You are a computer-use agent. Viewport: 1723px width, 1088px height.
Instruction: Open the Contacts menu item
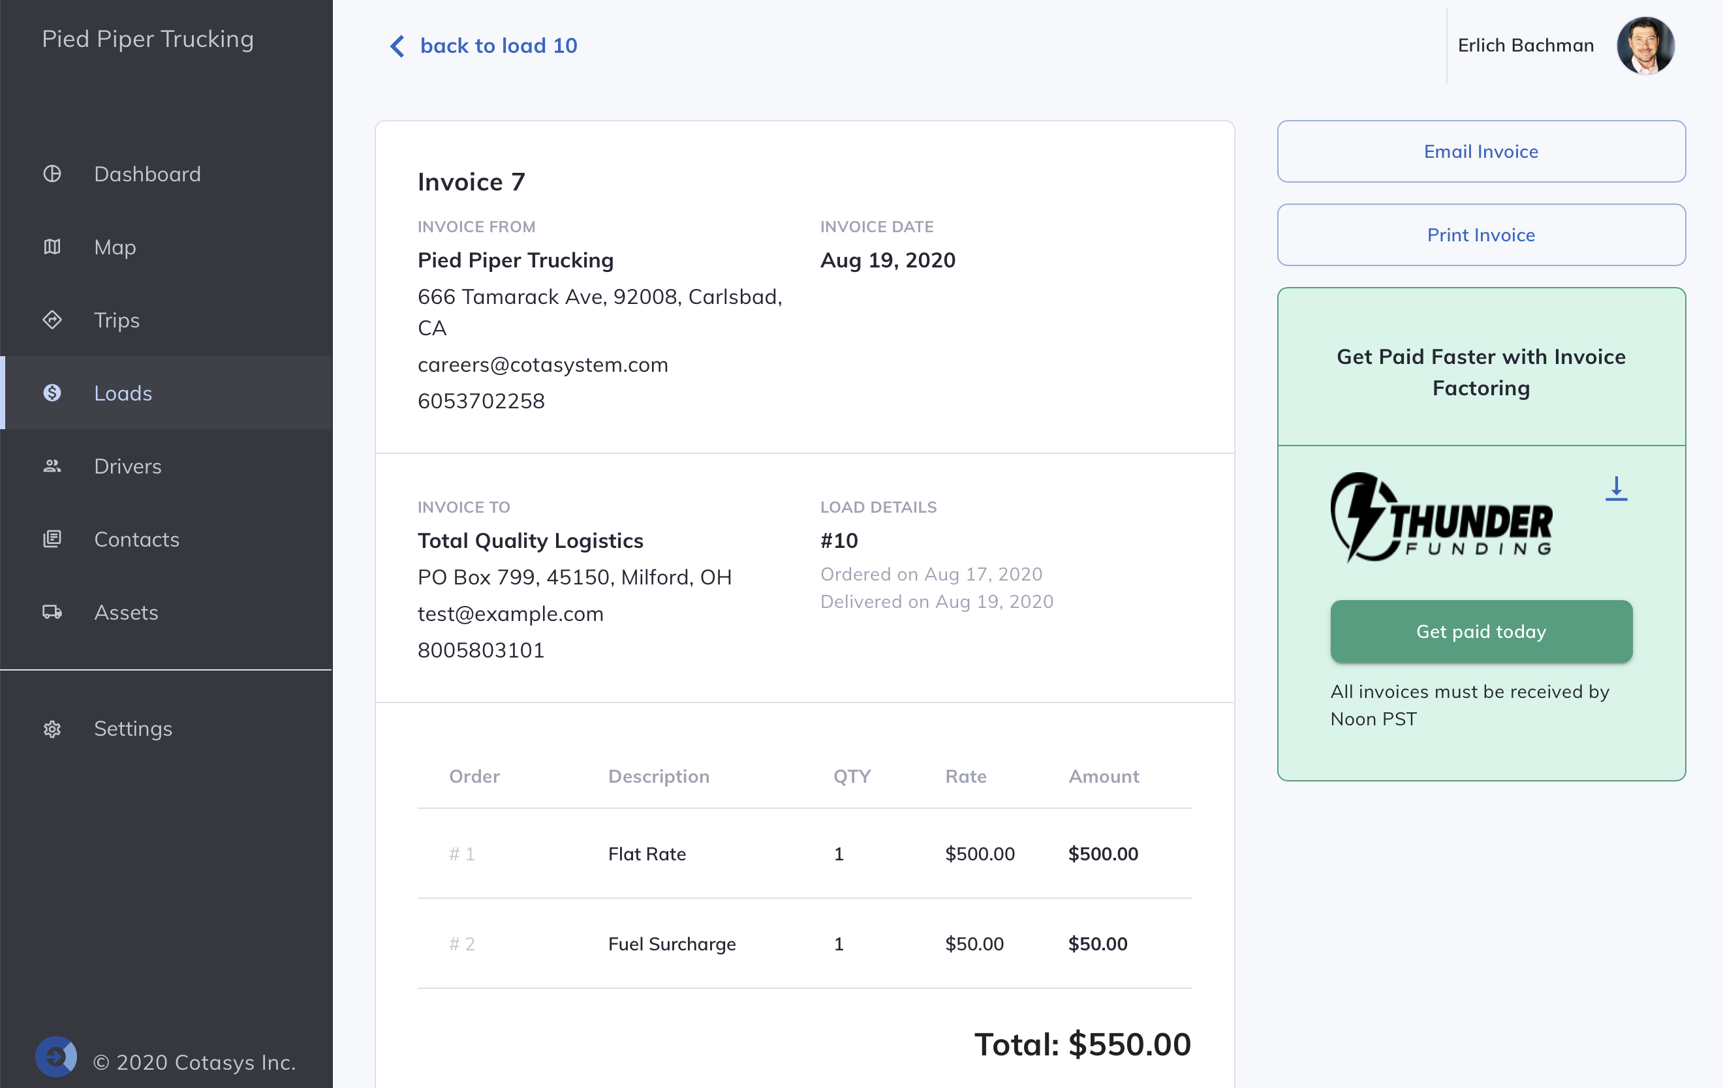[x=136, y=539]
